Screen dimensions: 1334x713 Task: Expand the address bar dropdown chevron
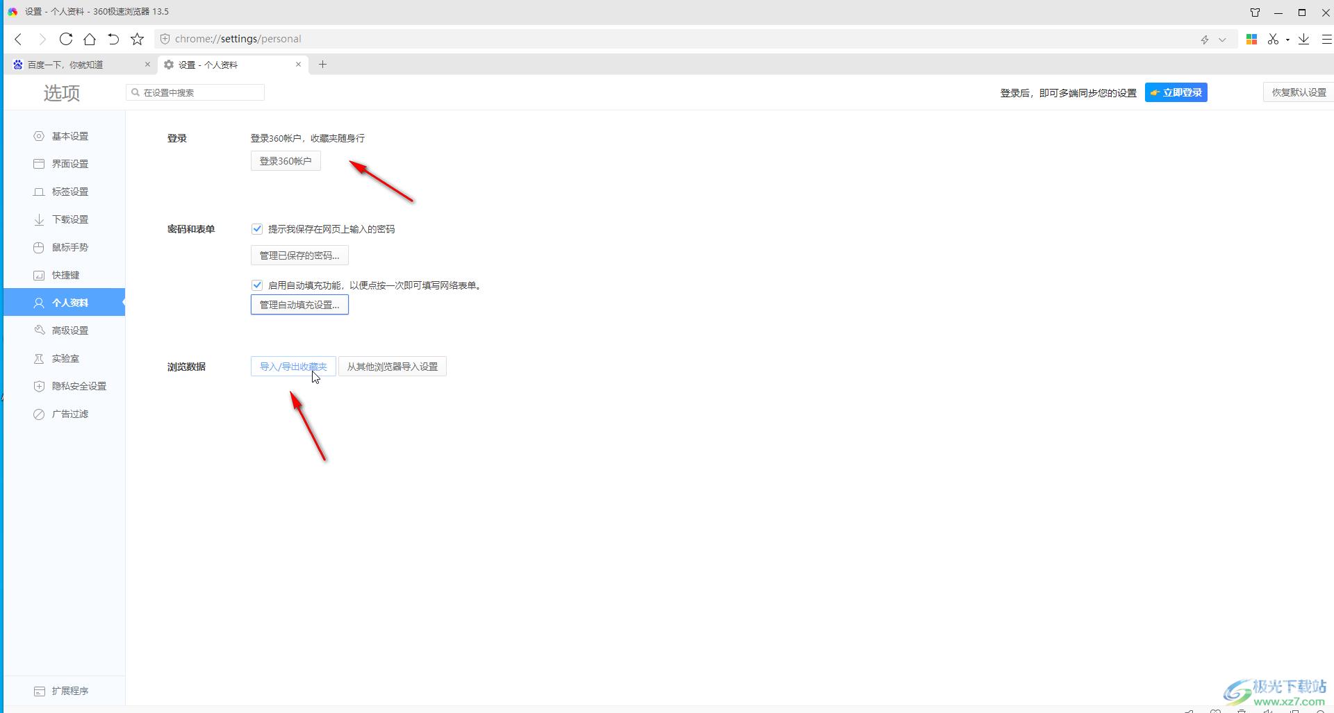(1222, 40)
